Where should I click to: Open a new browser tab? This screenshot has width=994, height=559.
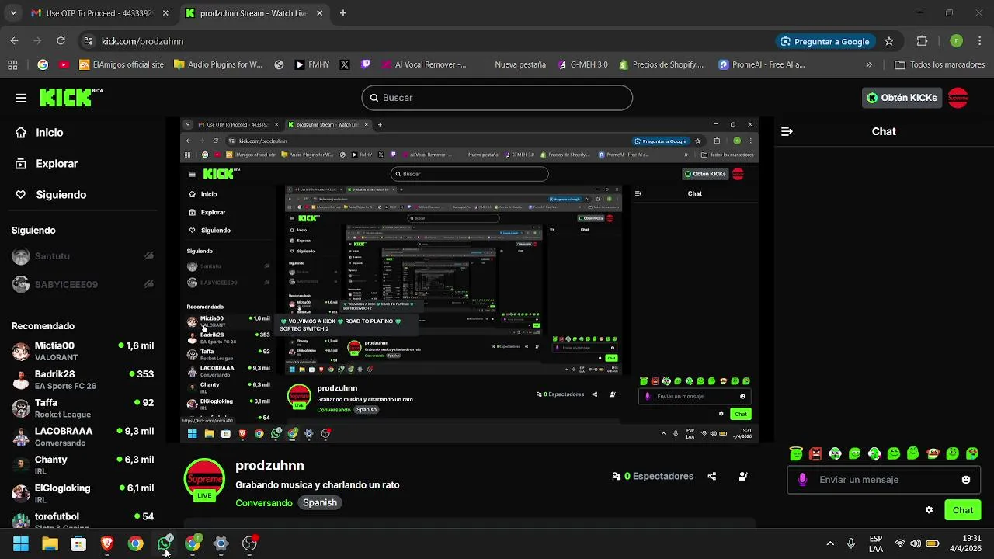tap(343, 13)
